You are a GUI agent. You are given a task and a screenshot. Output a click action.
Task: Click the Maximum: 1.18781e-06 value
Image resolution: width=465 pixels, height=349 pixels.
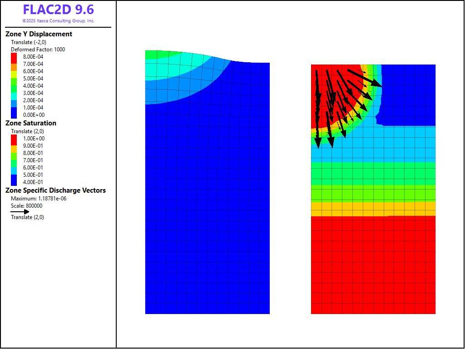click(x=39, y=199)
